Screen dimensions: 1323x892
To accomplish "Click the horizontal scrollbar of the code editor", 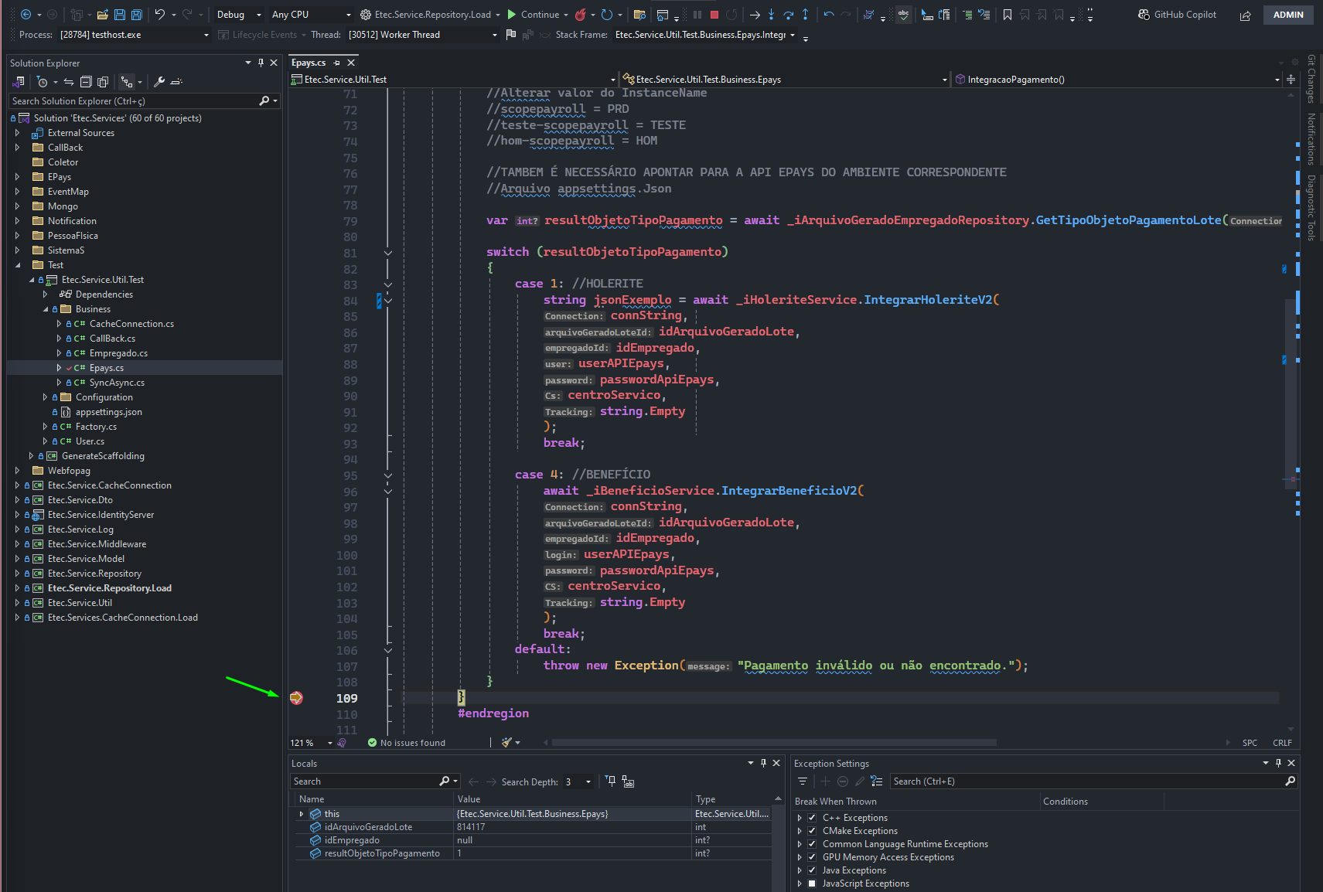I will pos(773,743).
